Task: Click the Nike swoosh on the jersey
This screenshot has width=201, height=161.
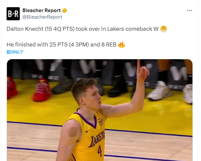Action: [88, 131]
